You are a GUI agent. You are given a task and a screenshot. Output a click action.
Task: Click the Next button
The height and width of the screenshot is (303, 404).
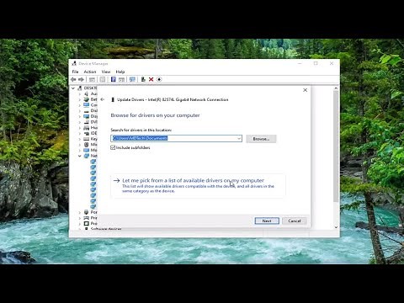(267, 221)
